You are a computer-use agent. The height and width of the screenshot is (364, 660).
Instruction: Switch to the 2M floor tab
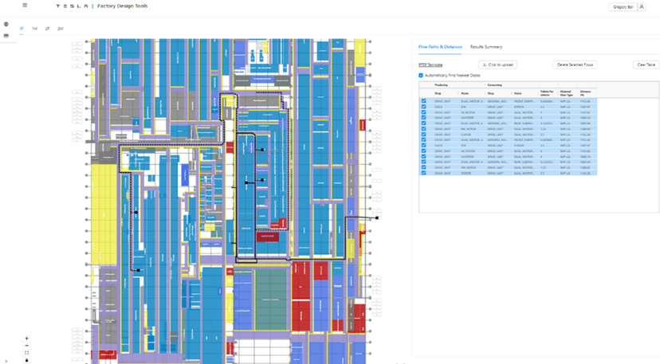click(61, 29)
